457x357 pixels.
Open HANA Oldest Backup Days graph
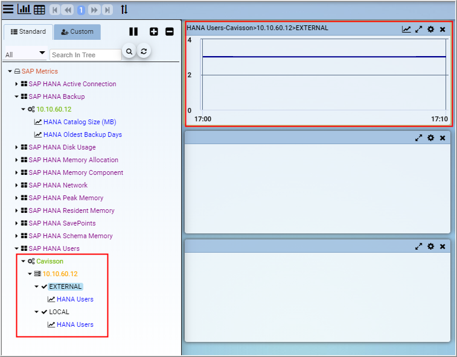click(83, 134)
